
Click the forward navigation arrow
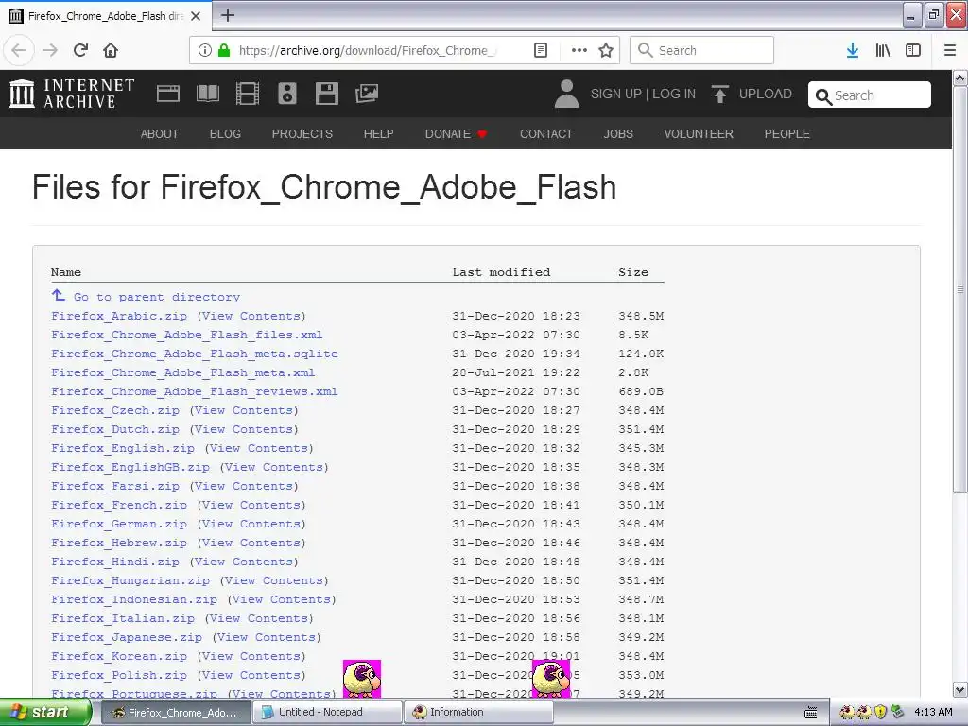(x=50, y=50)
